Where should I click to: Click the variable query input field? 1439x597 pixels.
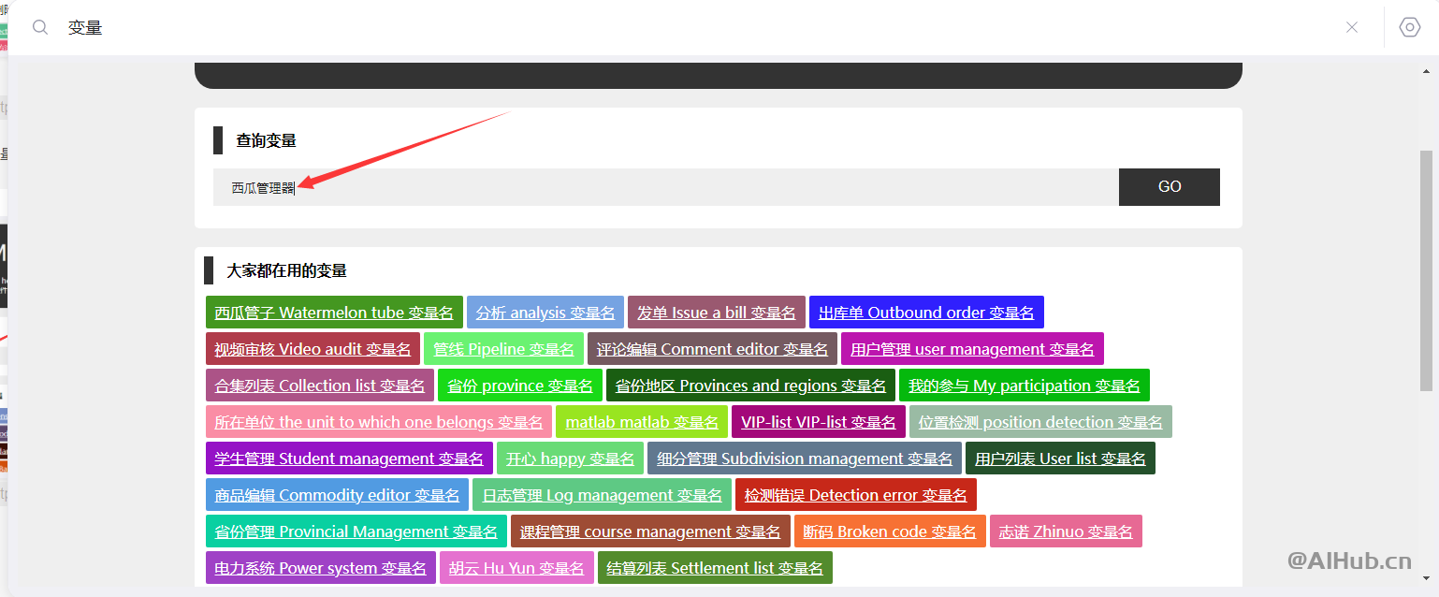(x=664, y=187)
